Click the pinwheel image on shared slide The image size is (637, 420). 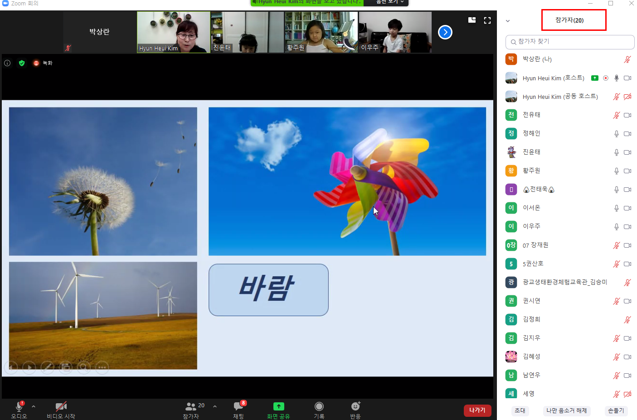pos(347,181)
